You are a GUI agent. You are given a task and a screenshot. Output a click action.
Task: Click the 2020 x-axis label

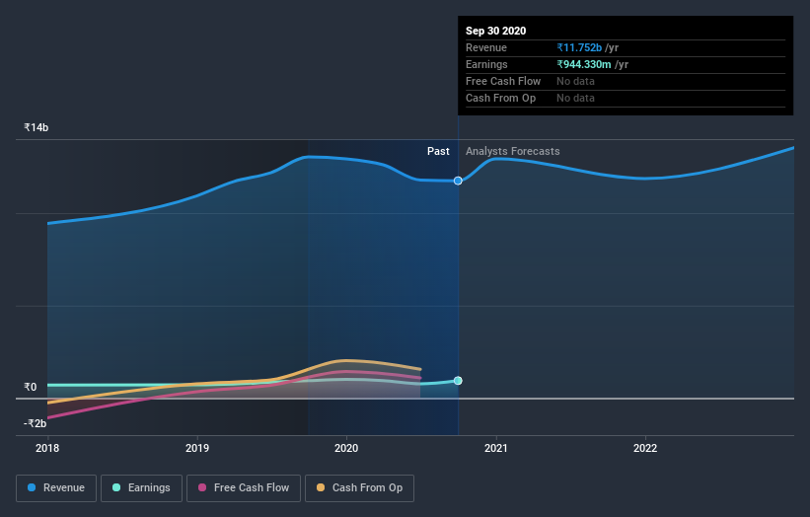point(346,448)
